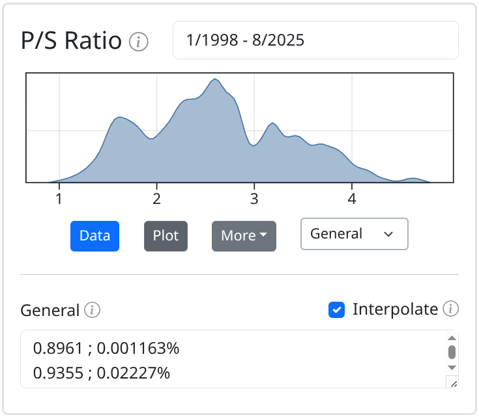Screen dimensions: 479x417
Task: Click the General section label above the textarea
Action: 50,310
